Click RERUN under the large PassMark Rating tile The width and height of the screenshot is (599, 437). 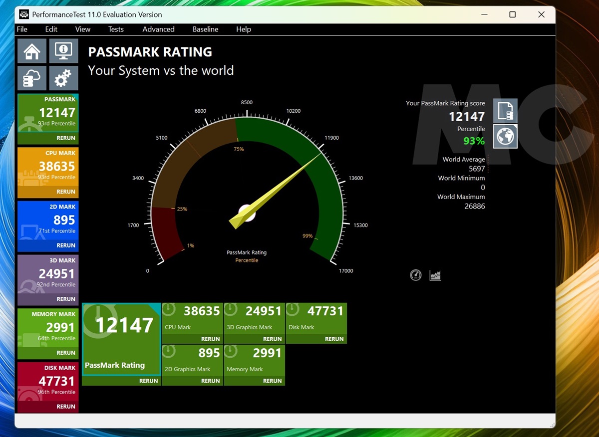point(148,381)
